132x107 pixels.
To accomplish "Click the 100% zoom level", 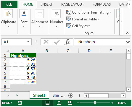I will click(x=122, y=103).
